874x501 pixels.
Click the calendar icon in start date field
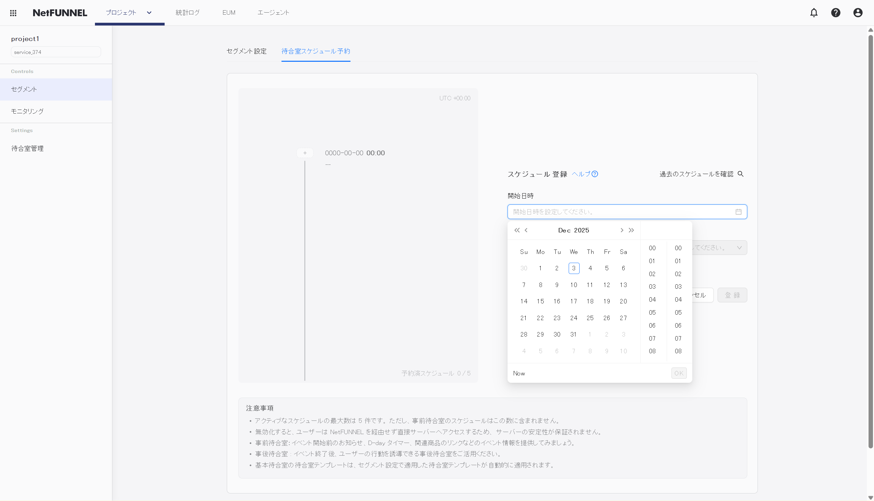click(x=738, y=212)
